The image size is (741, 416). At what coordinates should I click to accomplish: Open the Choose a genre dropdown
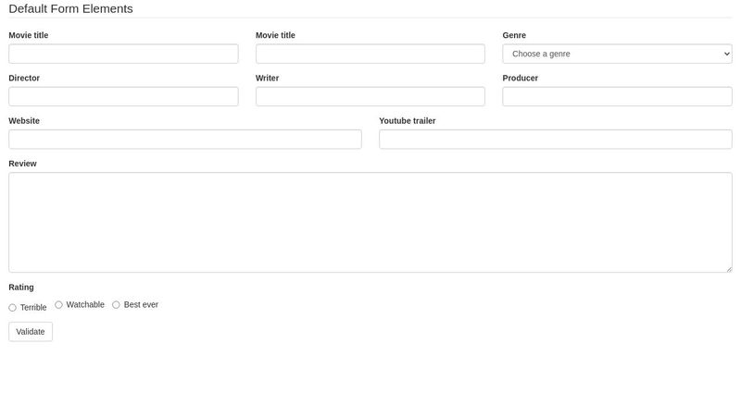pyautogui.click(x=617, y=54)
